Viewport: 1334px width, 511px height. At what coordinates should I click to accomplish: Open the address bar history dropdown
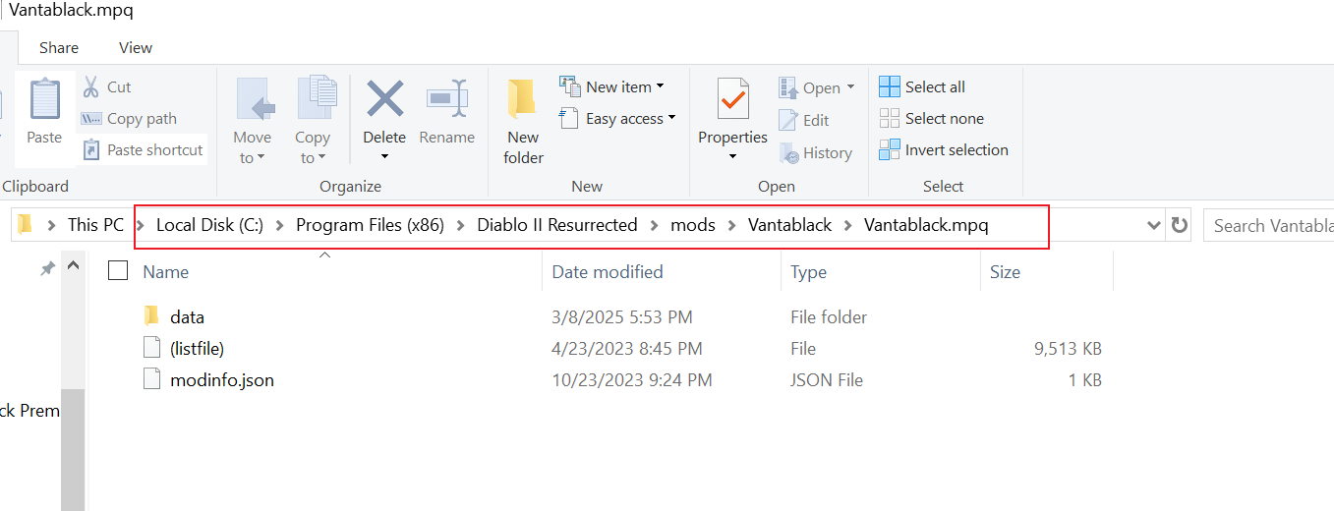click(x=1154, y=225)
